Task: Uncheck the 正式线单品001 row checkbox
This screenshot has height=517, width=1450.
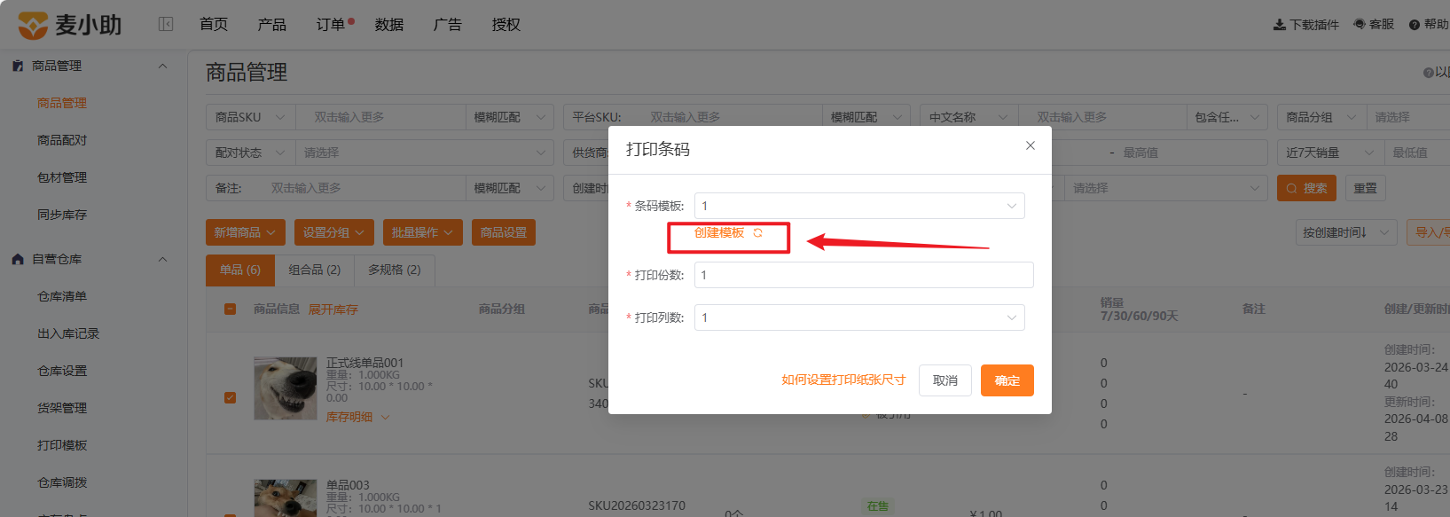Action: tap(231, 398)
